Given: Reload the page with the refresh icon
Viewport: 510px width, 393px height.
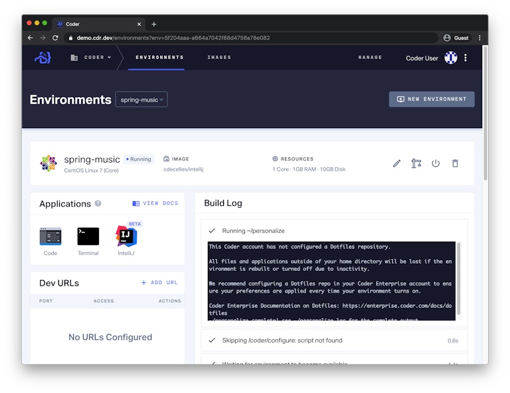Looking at the screenshot, I should 55,38.
